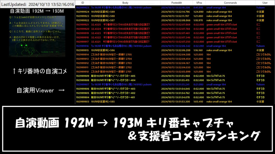The height and width of the screenshot is (154, 275).
Task: Click PostedAt 2024/10/13 13:52:16.208
Action: pos(176,7)
